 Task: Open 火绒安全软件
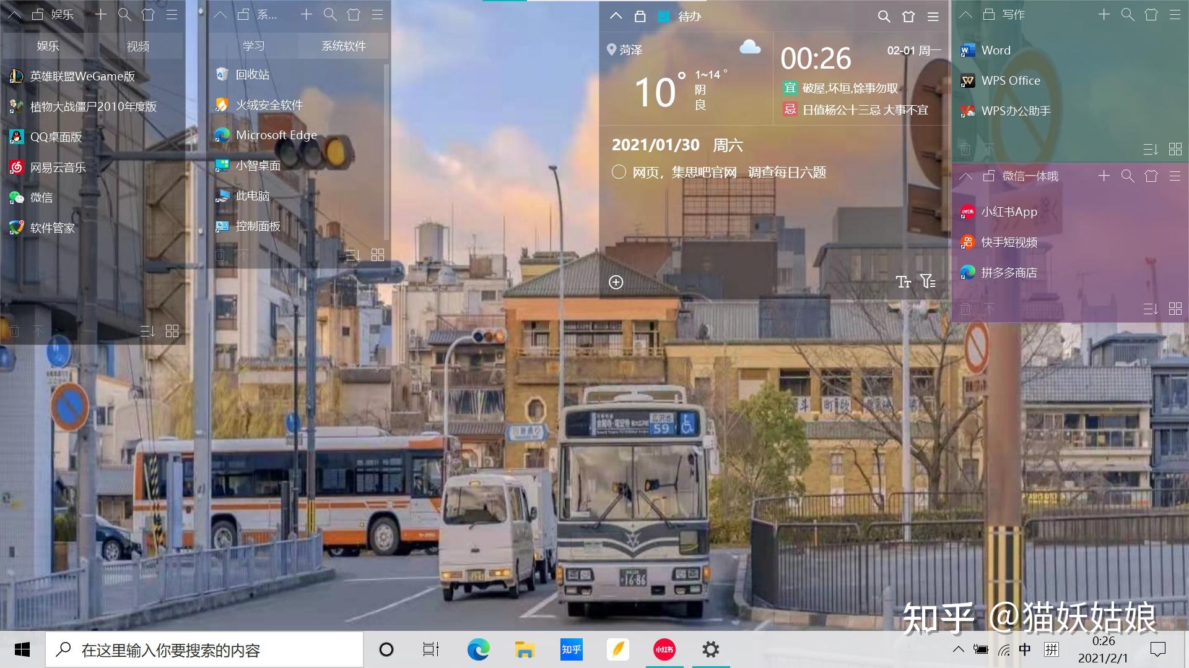[x=269, y=105]
